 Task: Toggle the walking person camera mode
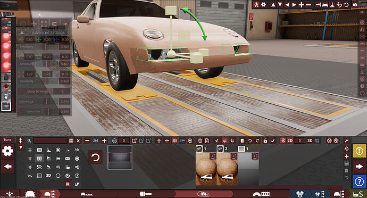tap(256, 4)
